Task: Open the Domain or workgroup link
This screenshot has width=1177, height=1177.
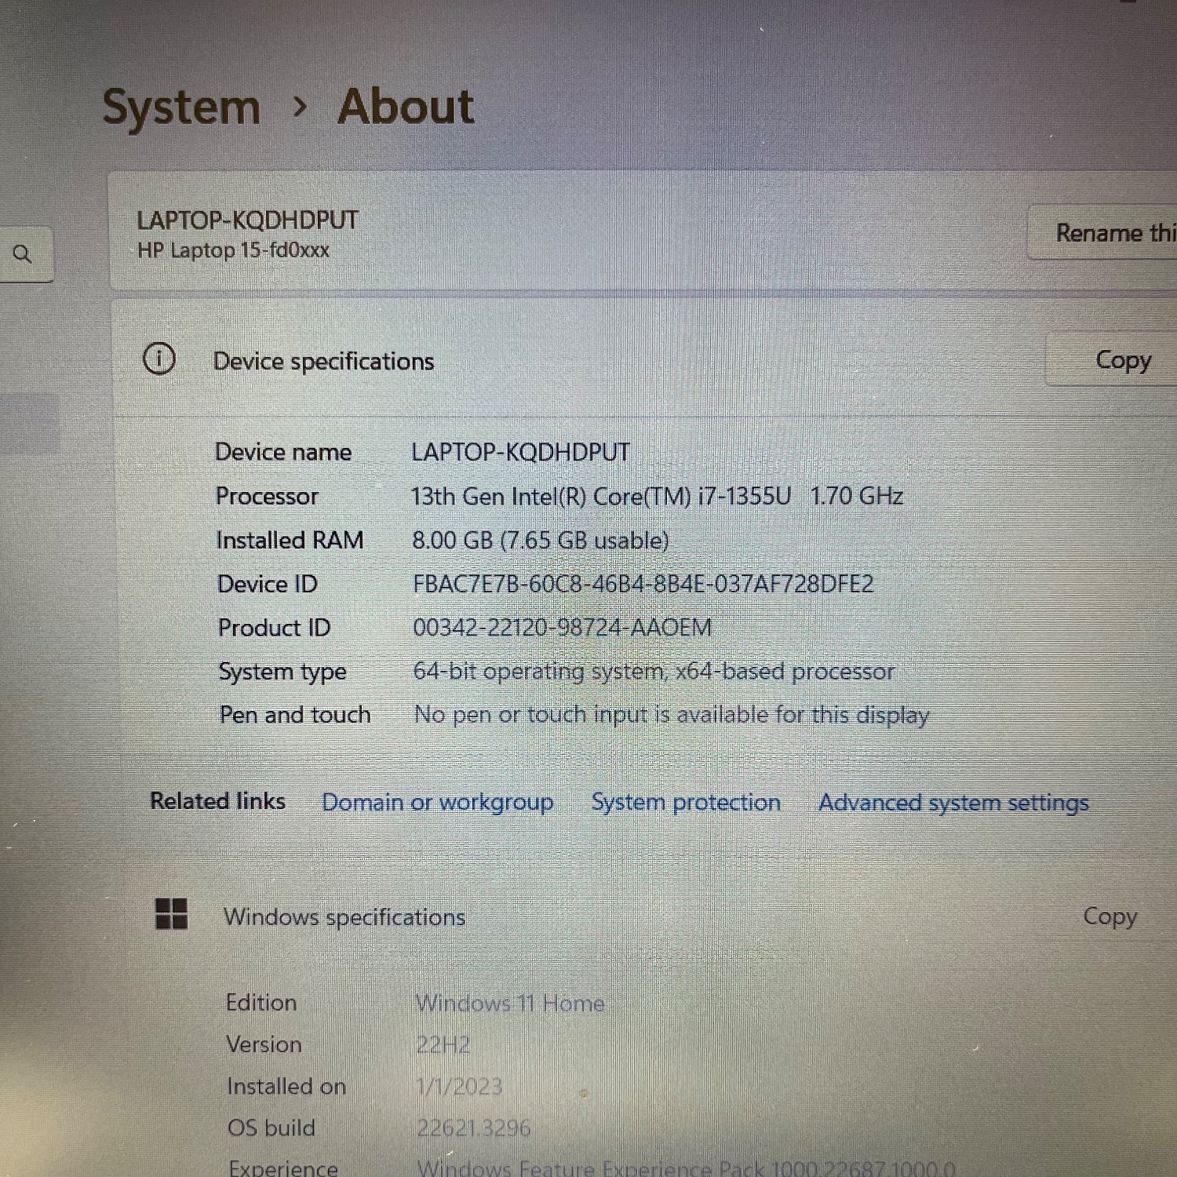Action: 438,803
